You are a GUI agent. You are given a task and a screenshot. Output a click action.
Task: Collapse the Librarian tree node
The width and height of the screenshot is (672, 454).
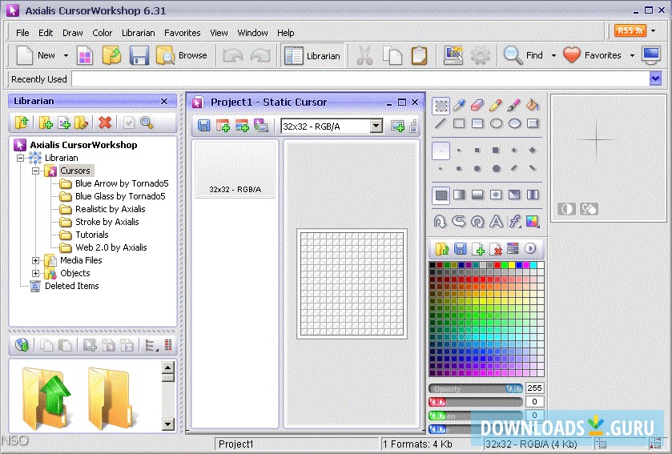click(20, 158)
